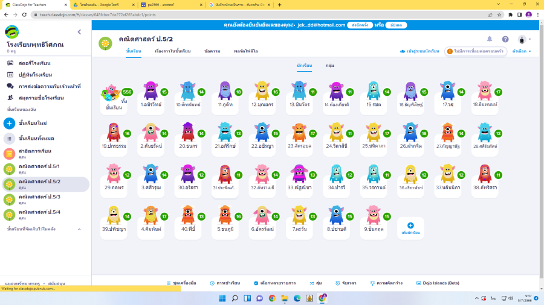Open the Timer icon in bottom bar

click(x=337, y=283)
